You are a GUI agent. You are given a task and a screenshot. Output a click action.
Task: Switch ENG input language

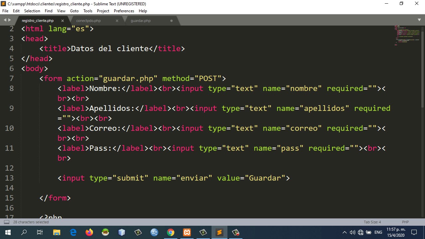click(x=378, y=232)
